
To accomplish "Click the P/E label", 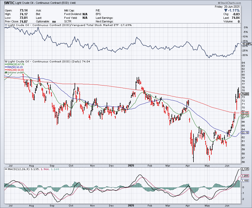I will (98, 10).
